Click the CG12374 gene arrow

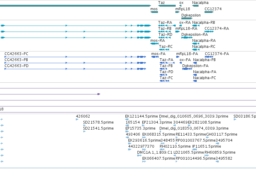pyautogui.click(x=209, y=12)
